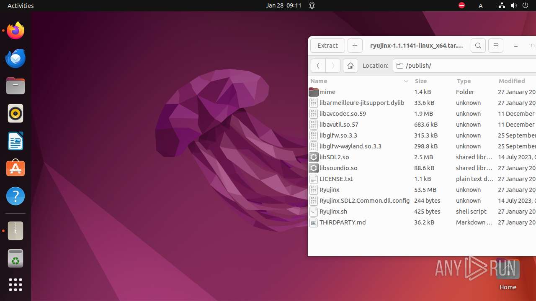Select Archive Manager icon in dock
The image size is (536, 301).
(x=15, y=231)
